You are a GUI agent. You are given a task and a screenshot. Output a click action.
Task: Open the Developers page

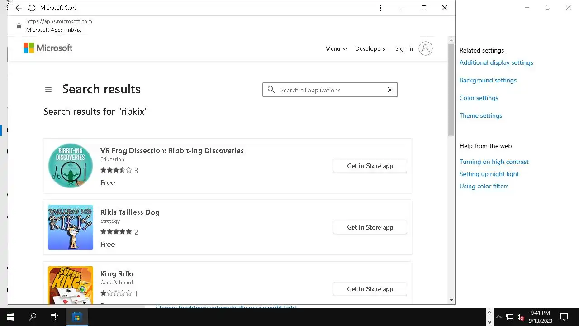(x=370, y=49)
